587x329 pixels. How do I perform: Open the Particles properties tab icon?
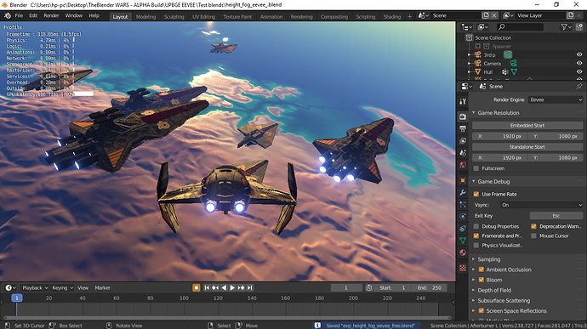463,204
